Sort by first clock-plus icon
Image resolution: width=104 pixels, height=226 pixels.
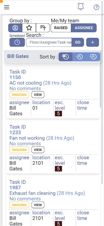(65, 57)
